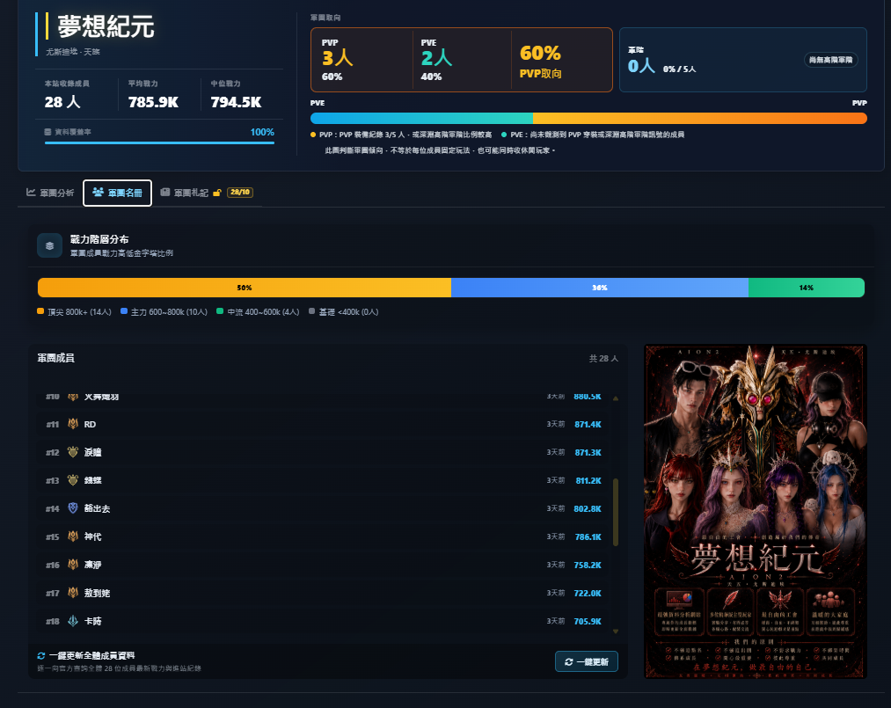
Task: Click the unlock icon next to 軍團札記
Action: coord(216,193)
